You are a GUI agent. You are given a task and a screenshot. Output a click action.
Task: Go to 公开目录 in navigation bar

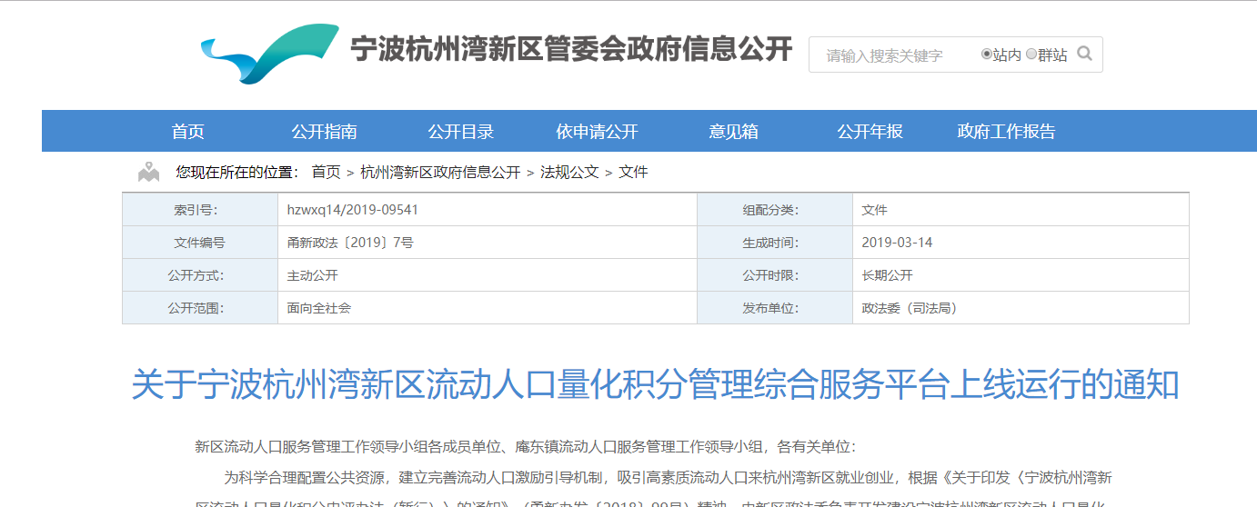(460, 131)
